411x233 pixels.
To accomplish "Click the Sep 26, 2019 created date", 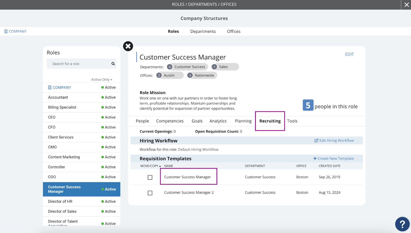I will 330,177.
